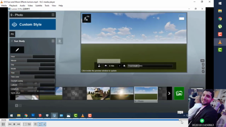Click the horizon overlay icon in preview corner
The height and width of the screenshot is (127, 226).
(x=182, y=17)
